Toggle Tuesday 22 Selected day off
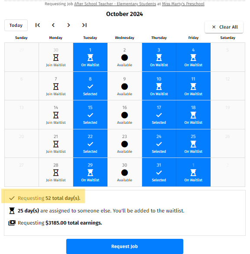The height and width of the screenshot is (254, 250). pos(90,144)
